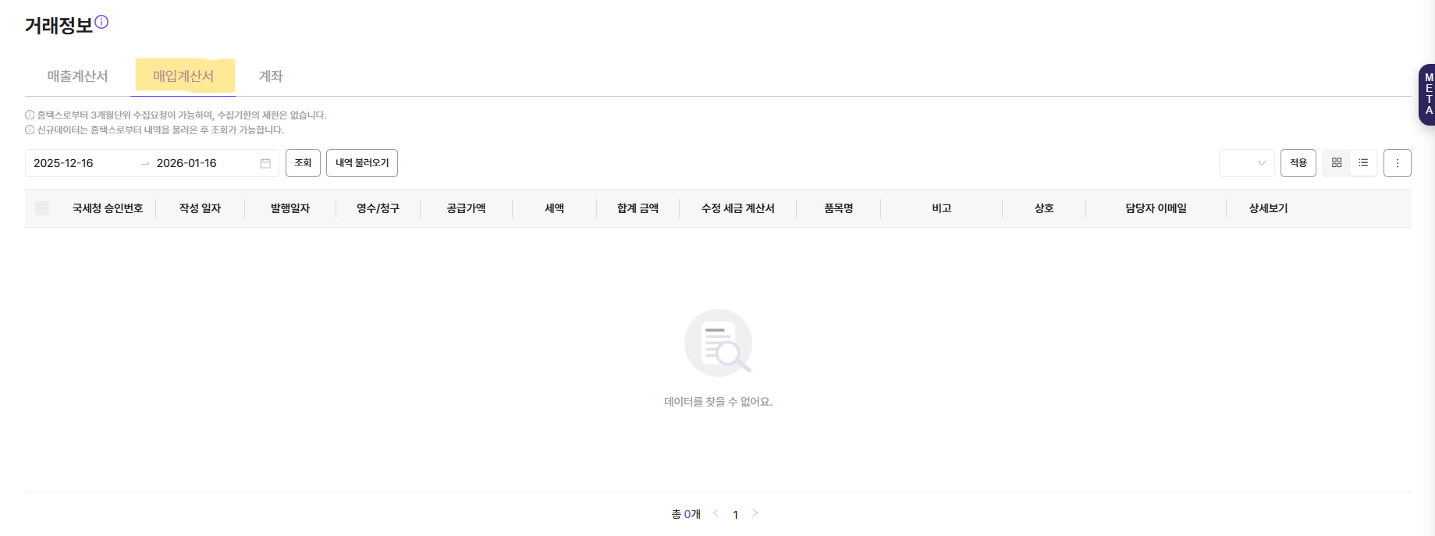Open the calendar icon in date range
The image size is (1435, 536).
pos(265,163)
